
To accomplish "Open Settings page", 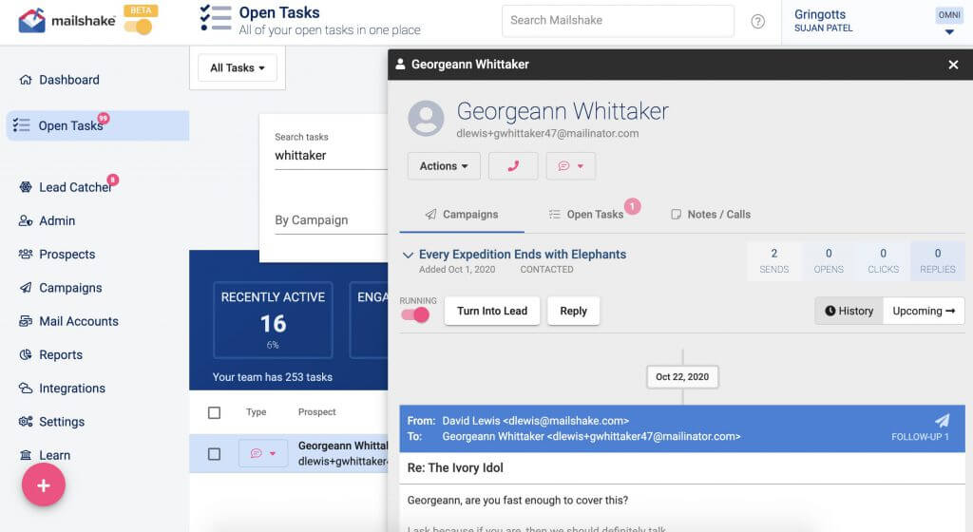I will tap(62, 422).
